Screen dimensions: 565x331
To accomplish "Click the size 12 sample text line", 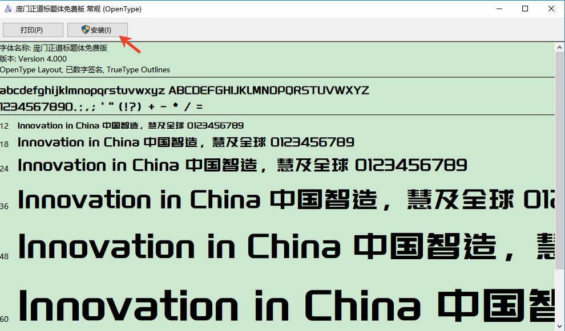I will tap(131, 125).
